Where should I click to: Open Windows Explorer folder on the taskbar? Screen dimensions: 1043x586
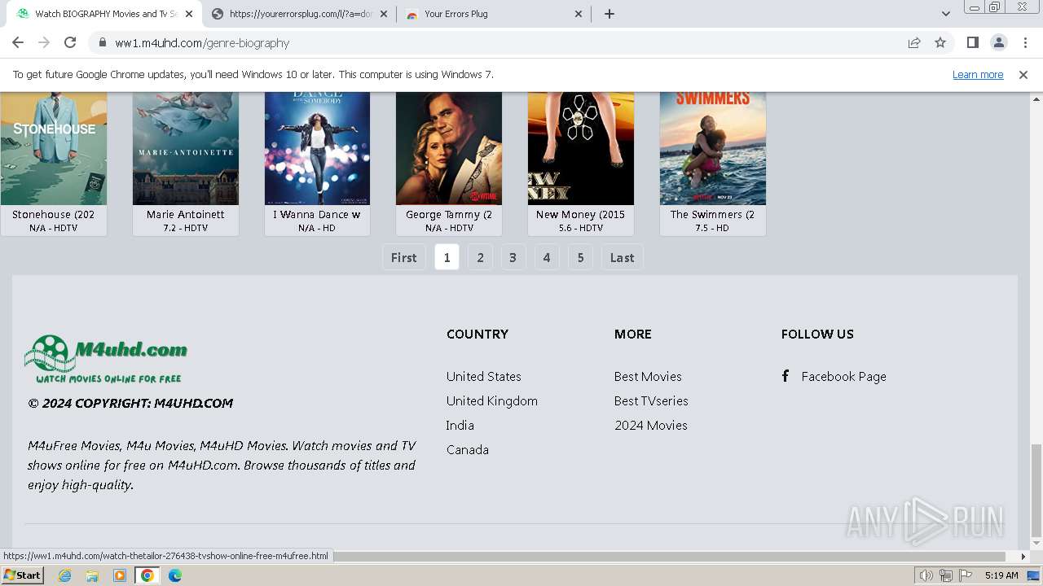[x=92, y=575]
